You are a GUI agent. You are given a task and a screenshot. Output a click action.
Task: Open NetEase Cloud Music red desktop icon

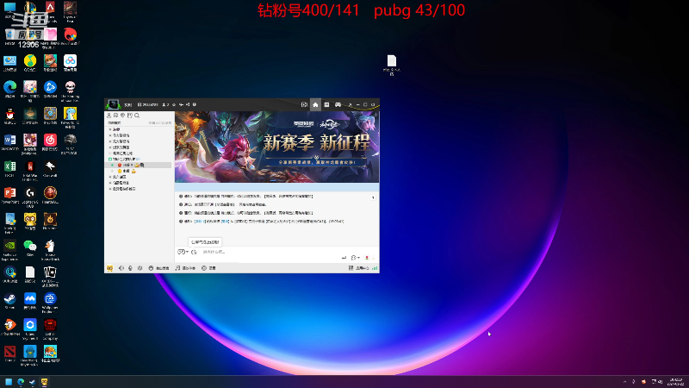click(50, 142)
